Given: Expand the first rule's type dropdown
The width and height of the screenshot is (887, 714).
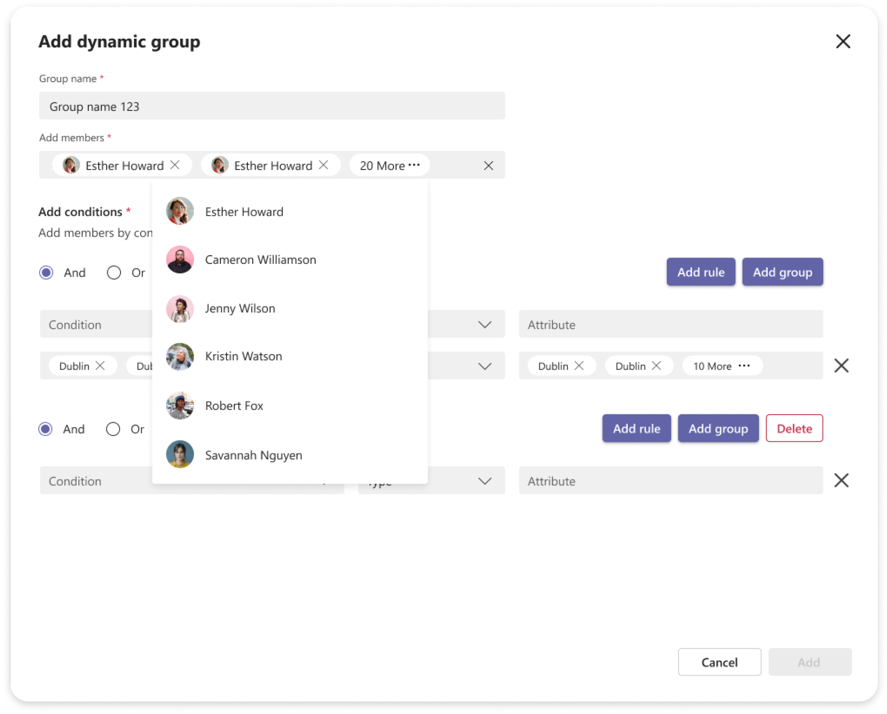Looking at the screenshot, I should 484,324.
